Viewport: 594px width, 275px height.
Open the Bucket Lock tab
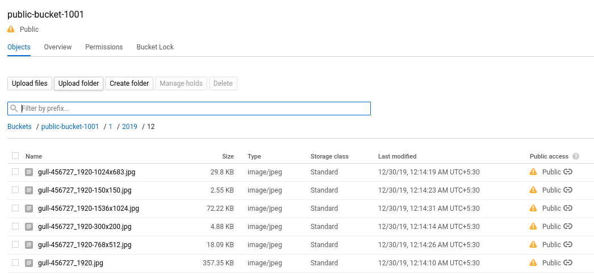tap(155, 47)
